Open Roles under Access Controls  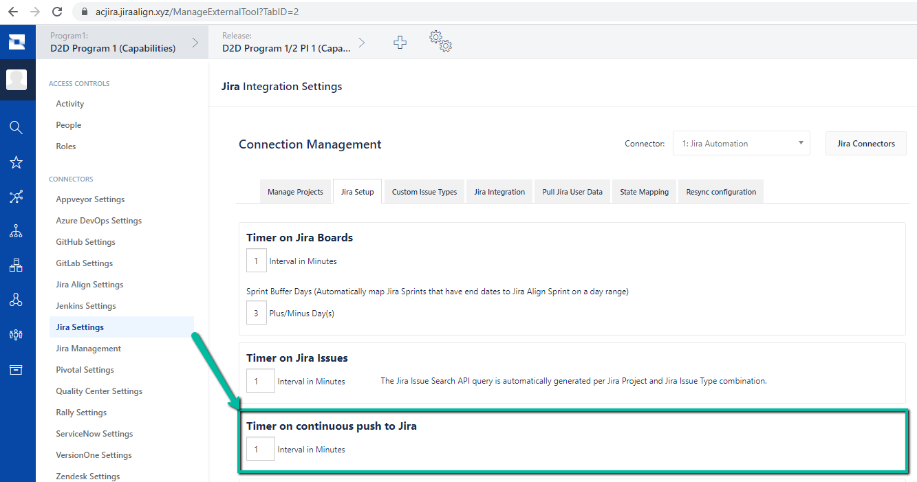(66, 146)
